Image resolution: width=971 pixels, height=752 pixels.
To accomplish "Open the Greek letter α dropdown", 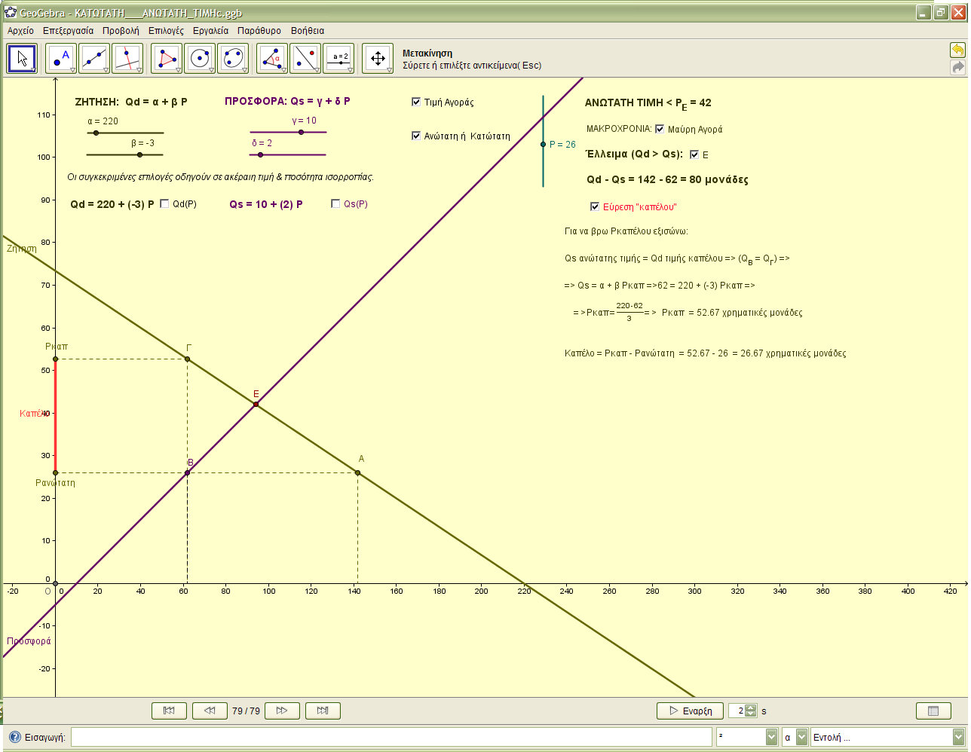I will click(x=802, y=737).
